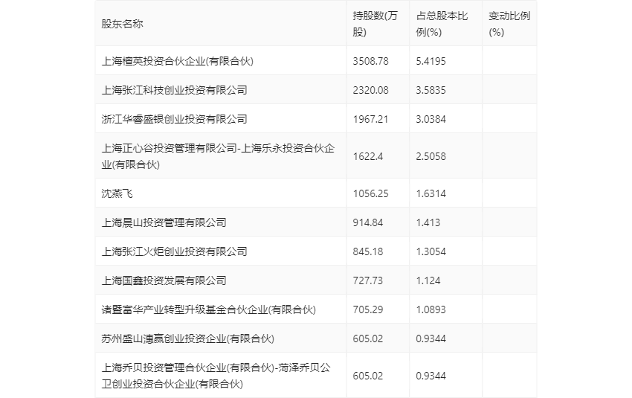632x398 pixels.
Task: Click percentage value 1.413
Action: 428,222
